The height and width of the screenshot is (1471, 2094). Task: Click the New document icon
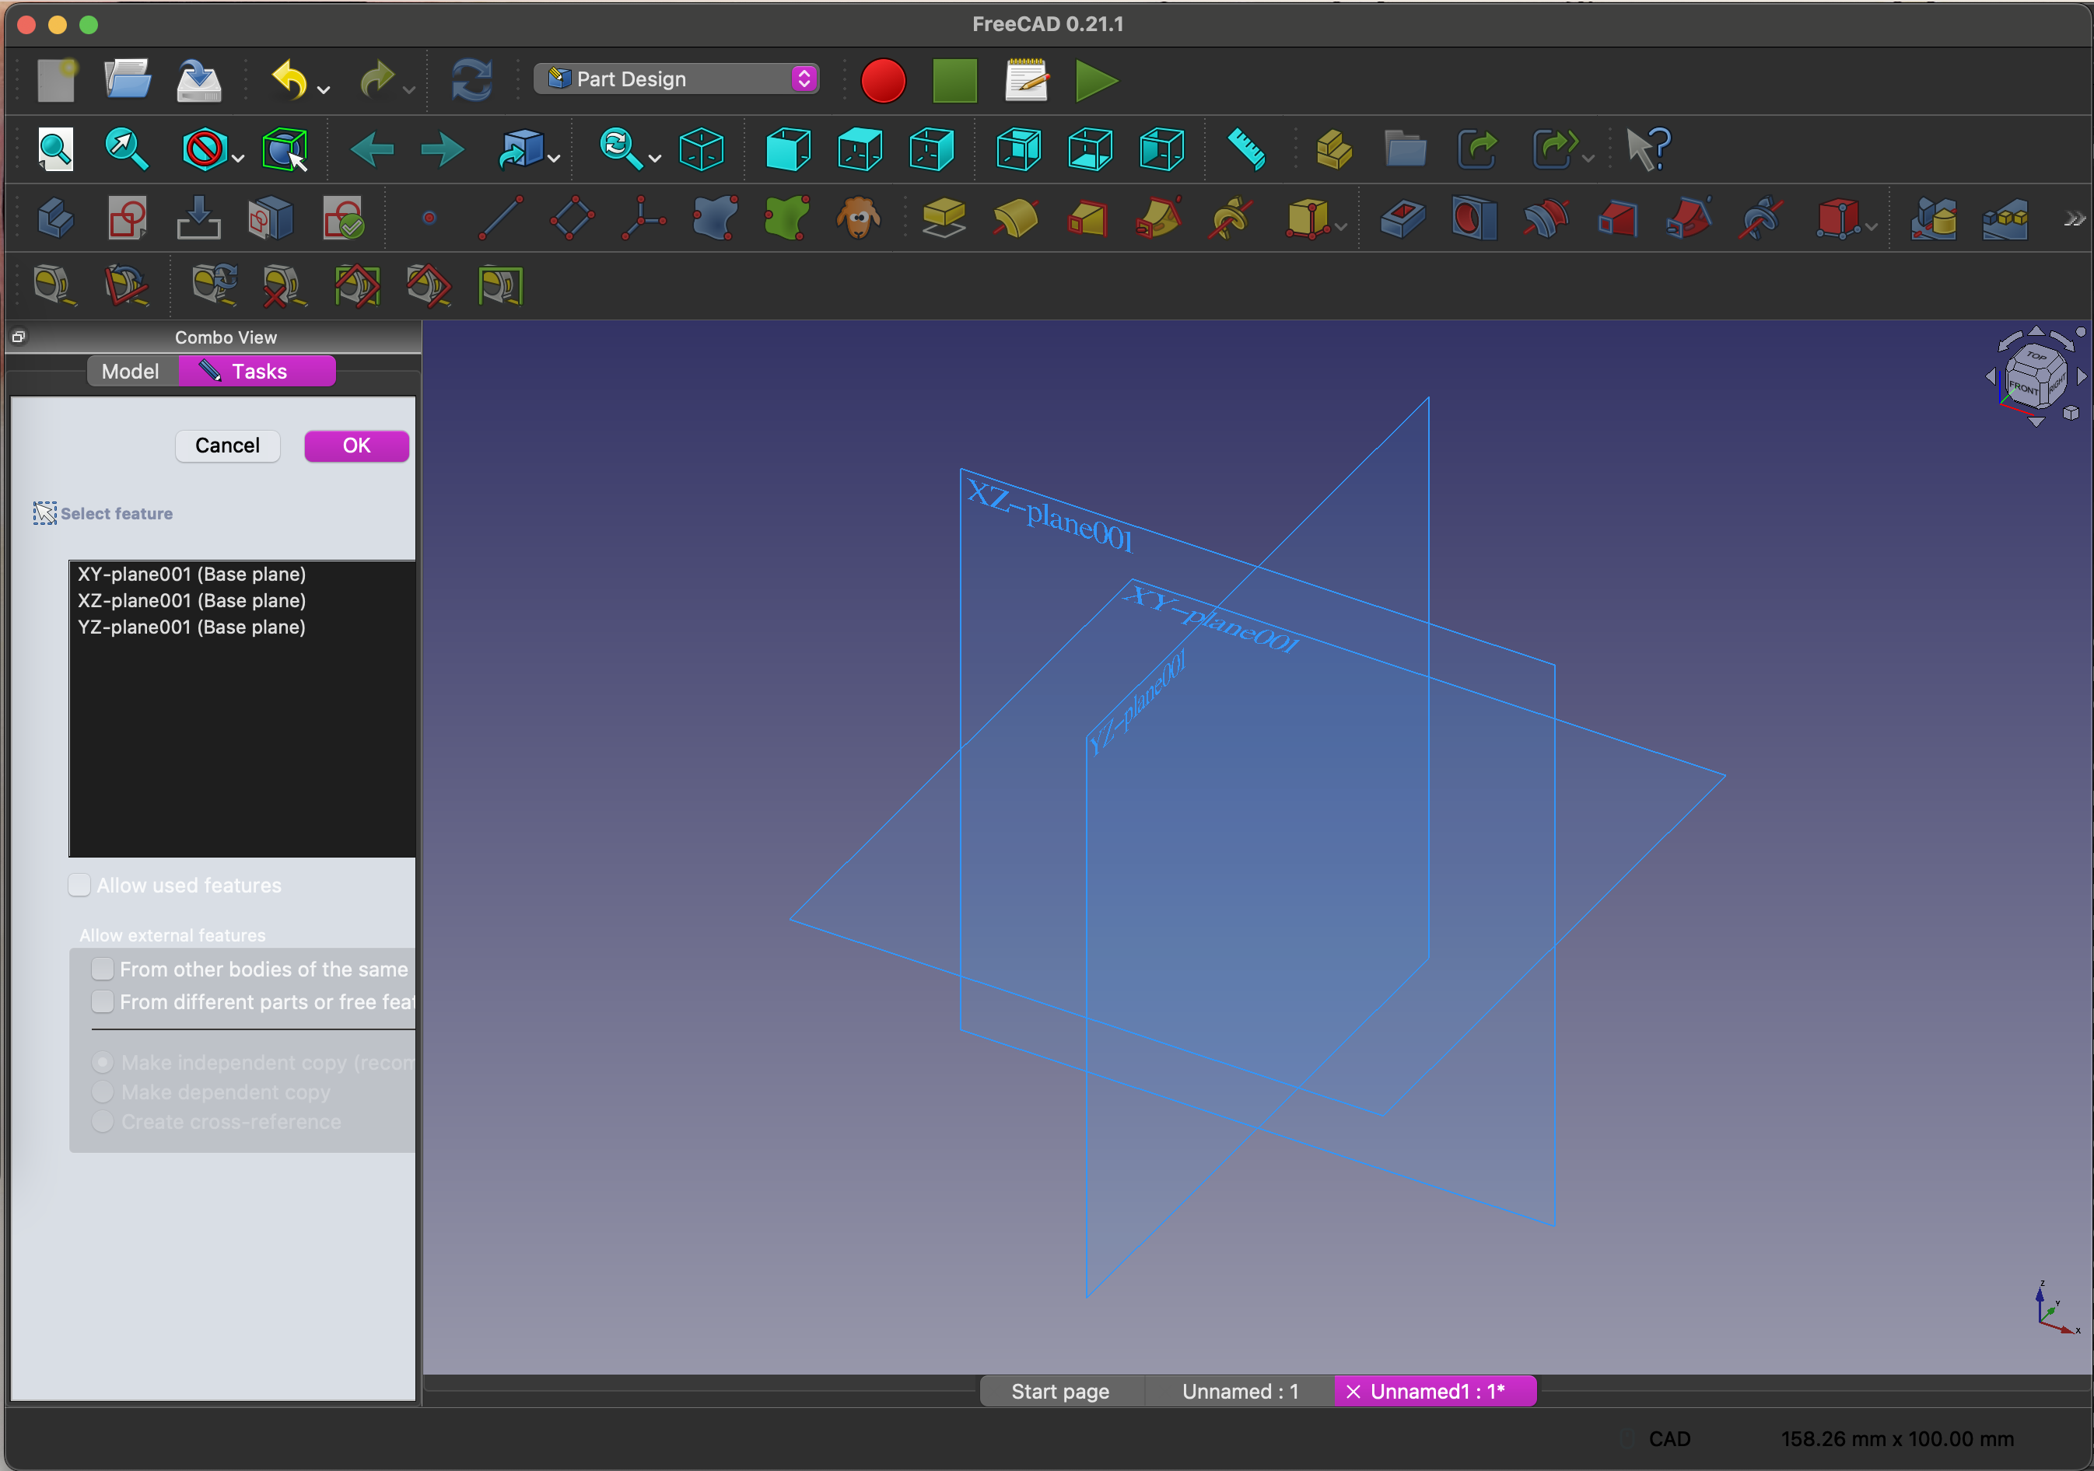[x=57, y=80]
